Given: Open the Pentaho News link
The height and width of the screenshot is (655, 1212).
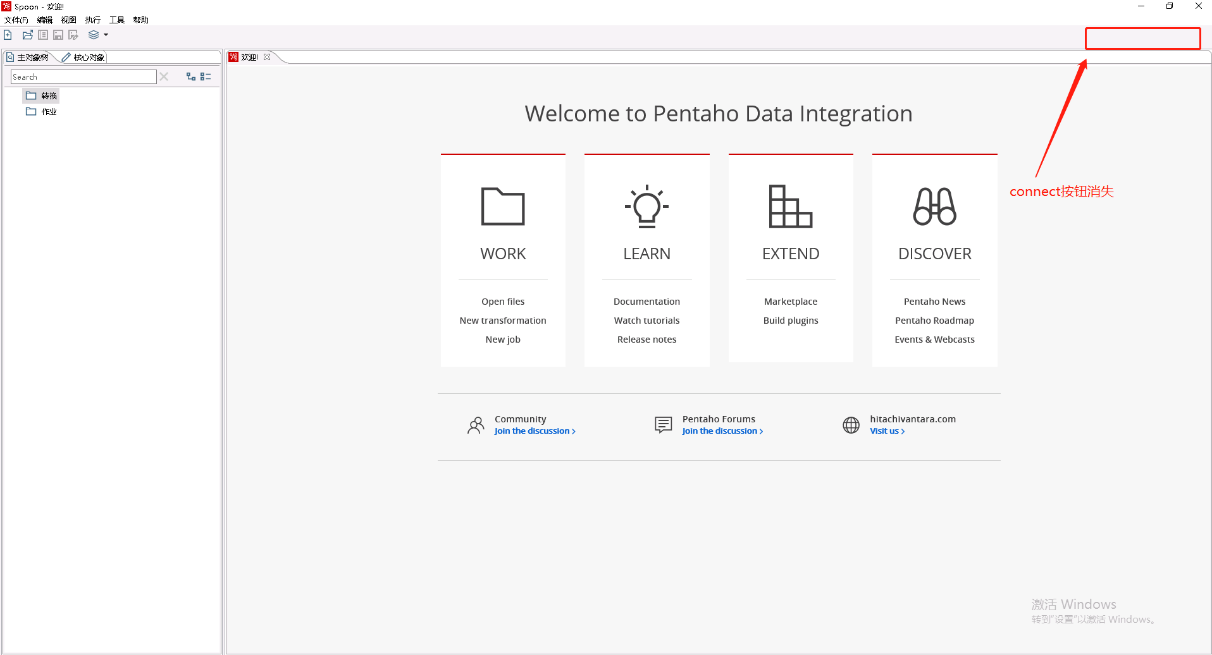Looking at the screenshot, I should pos(934,302).
